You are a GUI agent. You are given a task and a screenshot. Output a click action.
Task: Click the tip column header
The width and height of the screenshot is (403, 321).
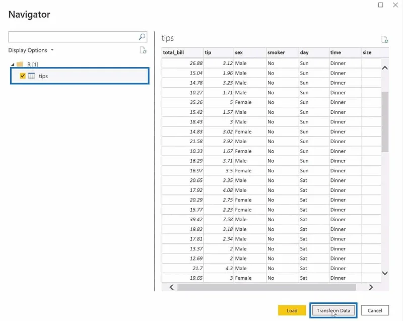click(x=219, y=52)
